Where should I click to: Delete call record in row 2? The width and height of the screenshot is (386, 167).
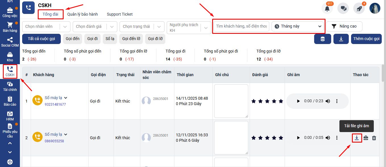coord(374,138)
